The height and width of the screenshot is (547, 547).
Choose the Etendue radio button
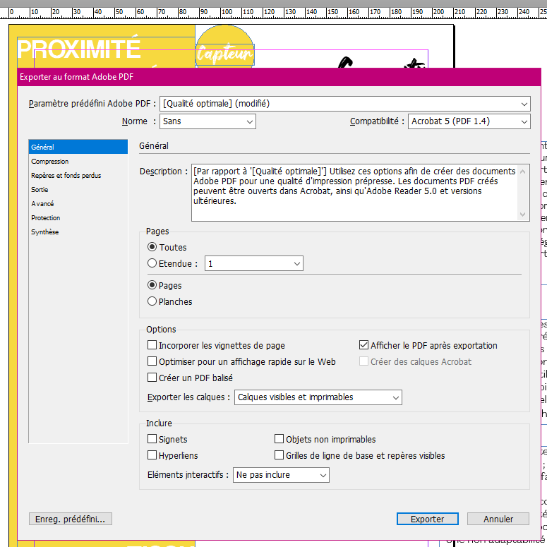point(152,263)
